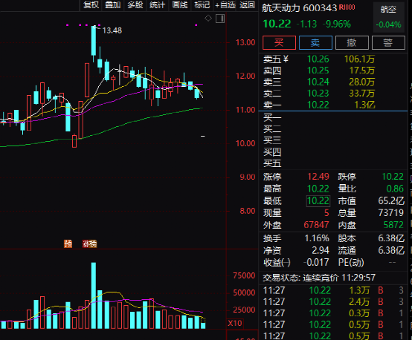Click the 标记 mark button
Viewport: 412px width, 340px height.
202,5
